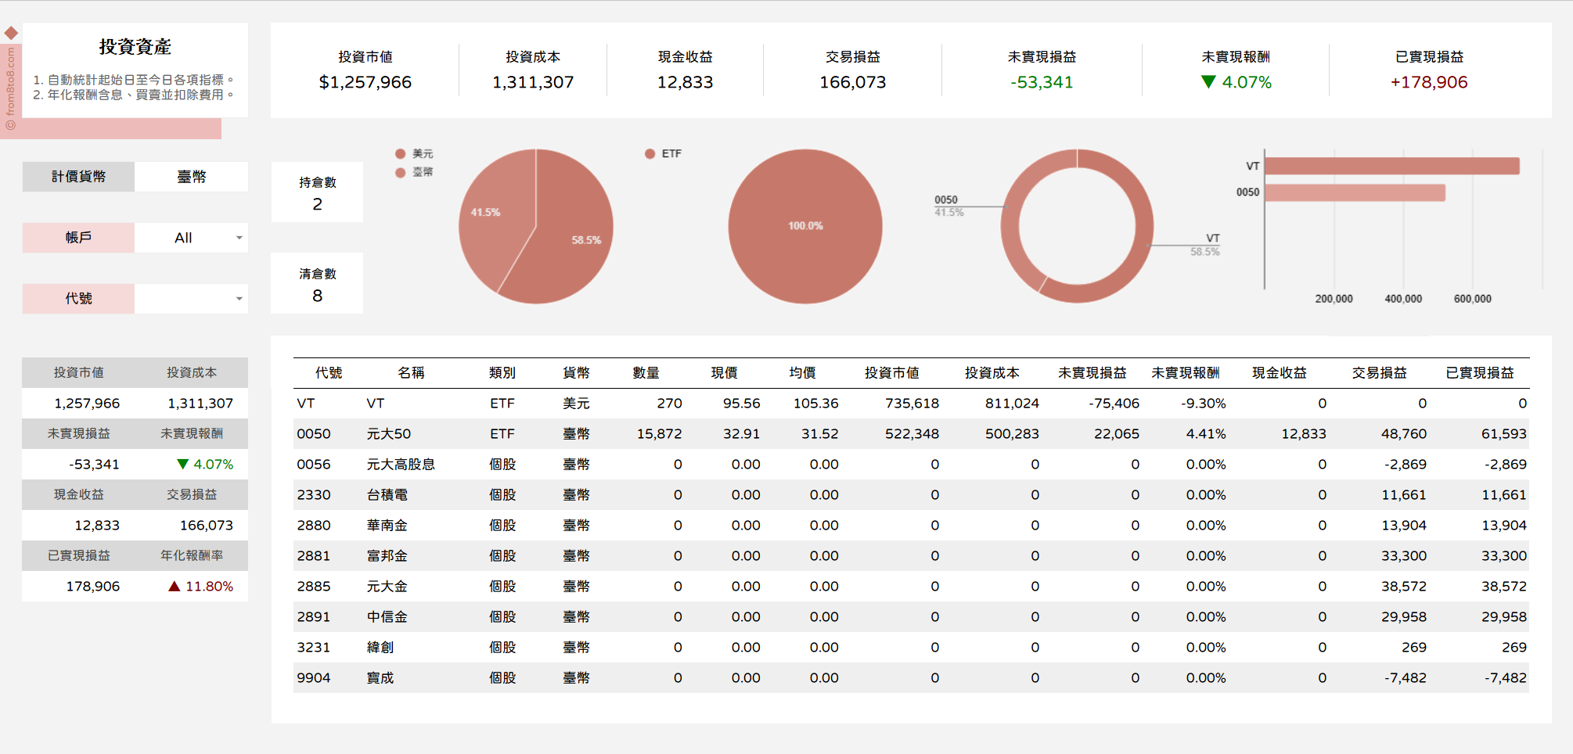Expand the 代號 filter dropdown
Image resolution: width=1573 pixels, height=754 pixels.
[x=239, y=299]
